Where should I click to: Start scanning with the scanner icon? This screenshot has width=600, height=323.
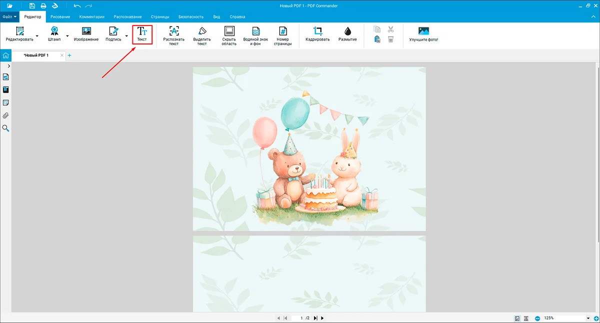tap(55, 5)
